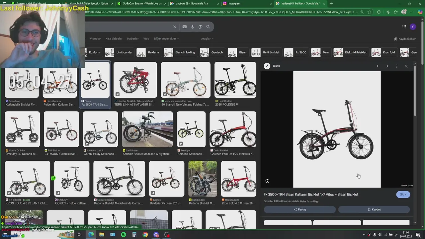Image resolution: width=425 pixels, height=239 pixels.
Task: Open the Edge profile icon
Action: [x=404, y=12]
